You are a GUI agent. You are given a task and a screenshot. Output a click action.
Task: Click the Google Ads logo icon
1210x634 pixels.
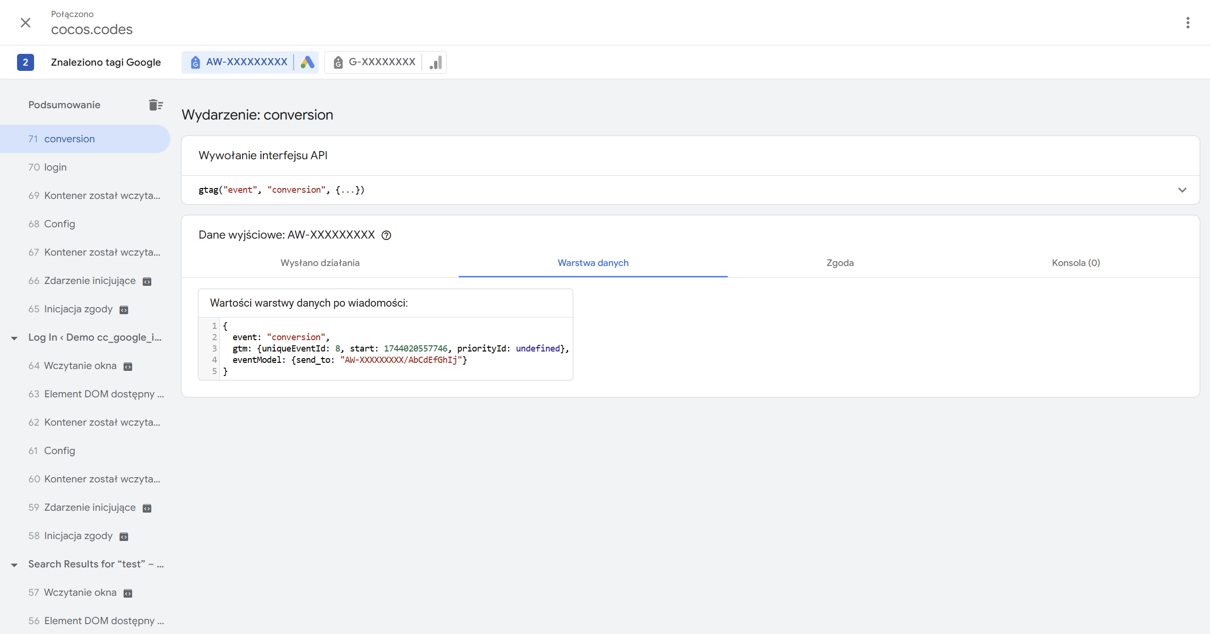click(307, 62)
